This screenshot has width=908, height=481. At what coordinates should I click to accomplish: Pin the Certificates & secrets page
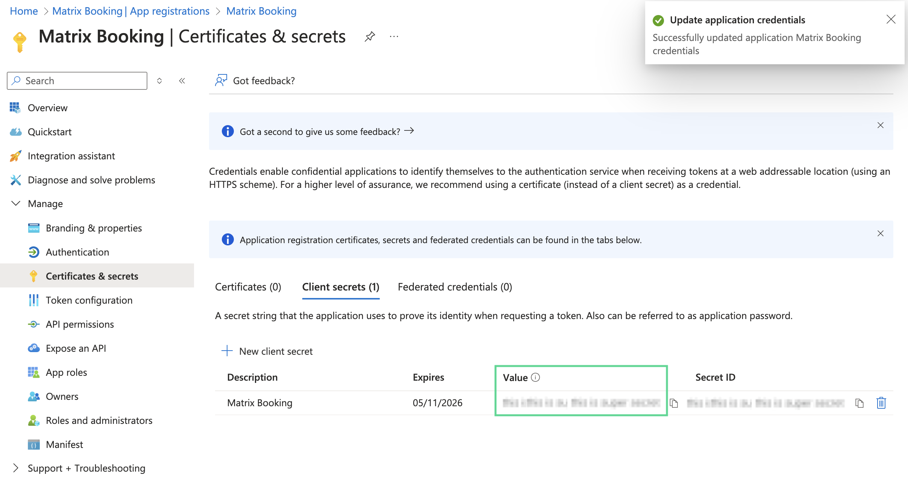(370, 36)
